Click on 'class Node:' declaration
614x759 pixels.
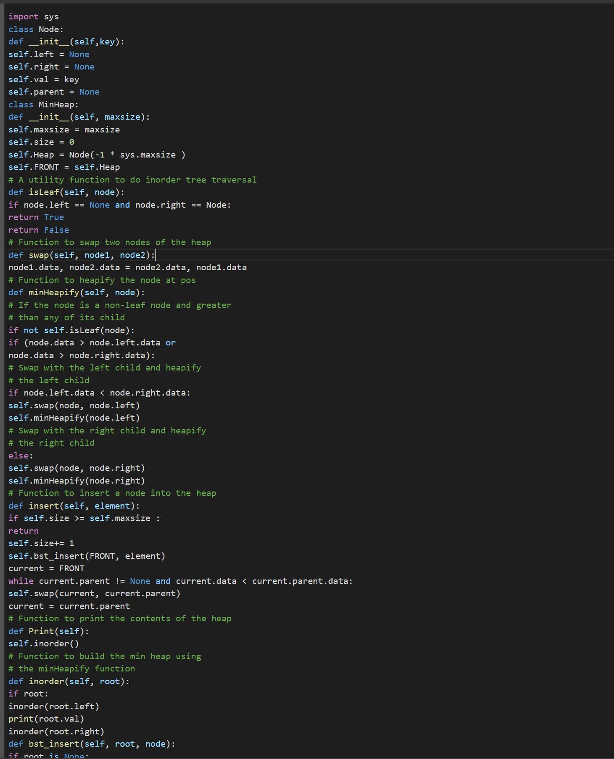point(36,29)
